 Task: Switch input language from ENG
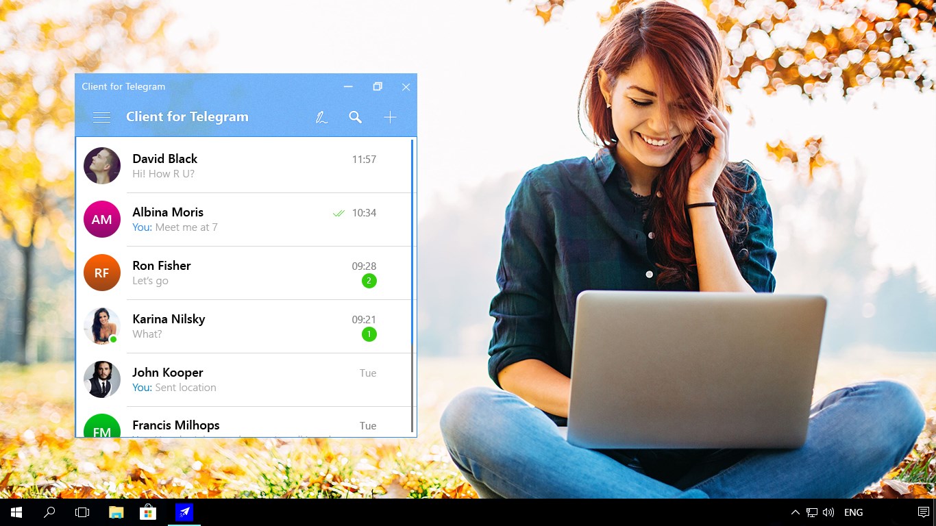(x=853, y=512)
